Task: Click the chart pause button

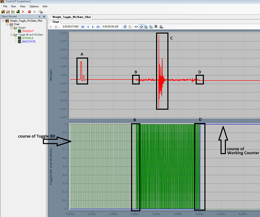Action: (56, 27)
